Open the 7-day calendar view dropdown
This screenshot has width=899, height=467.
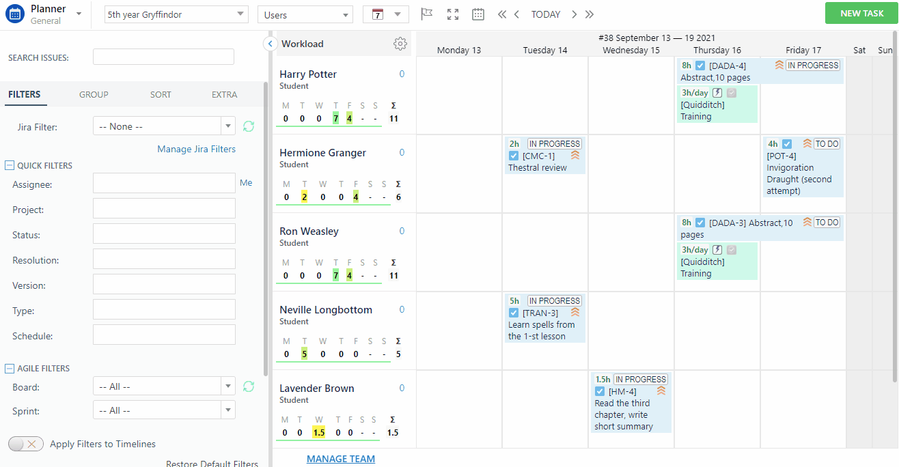(385, 14)
